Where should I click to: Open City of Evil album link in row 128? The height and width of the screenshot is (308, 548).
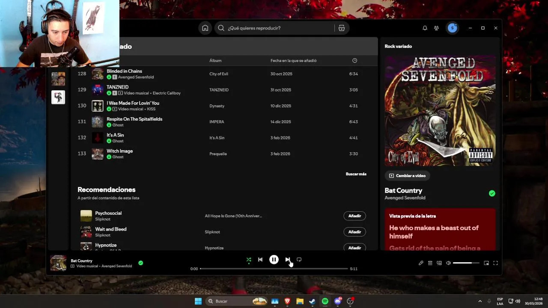[219, 74]
